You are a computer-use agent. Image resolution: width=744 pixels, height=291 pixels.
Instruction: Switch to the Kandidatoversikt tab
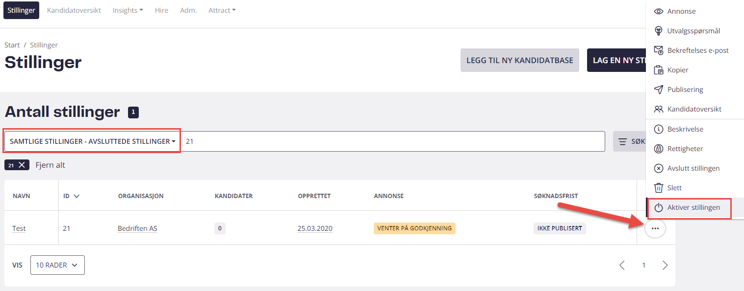pos(74,10)
